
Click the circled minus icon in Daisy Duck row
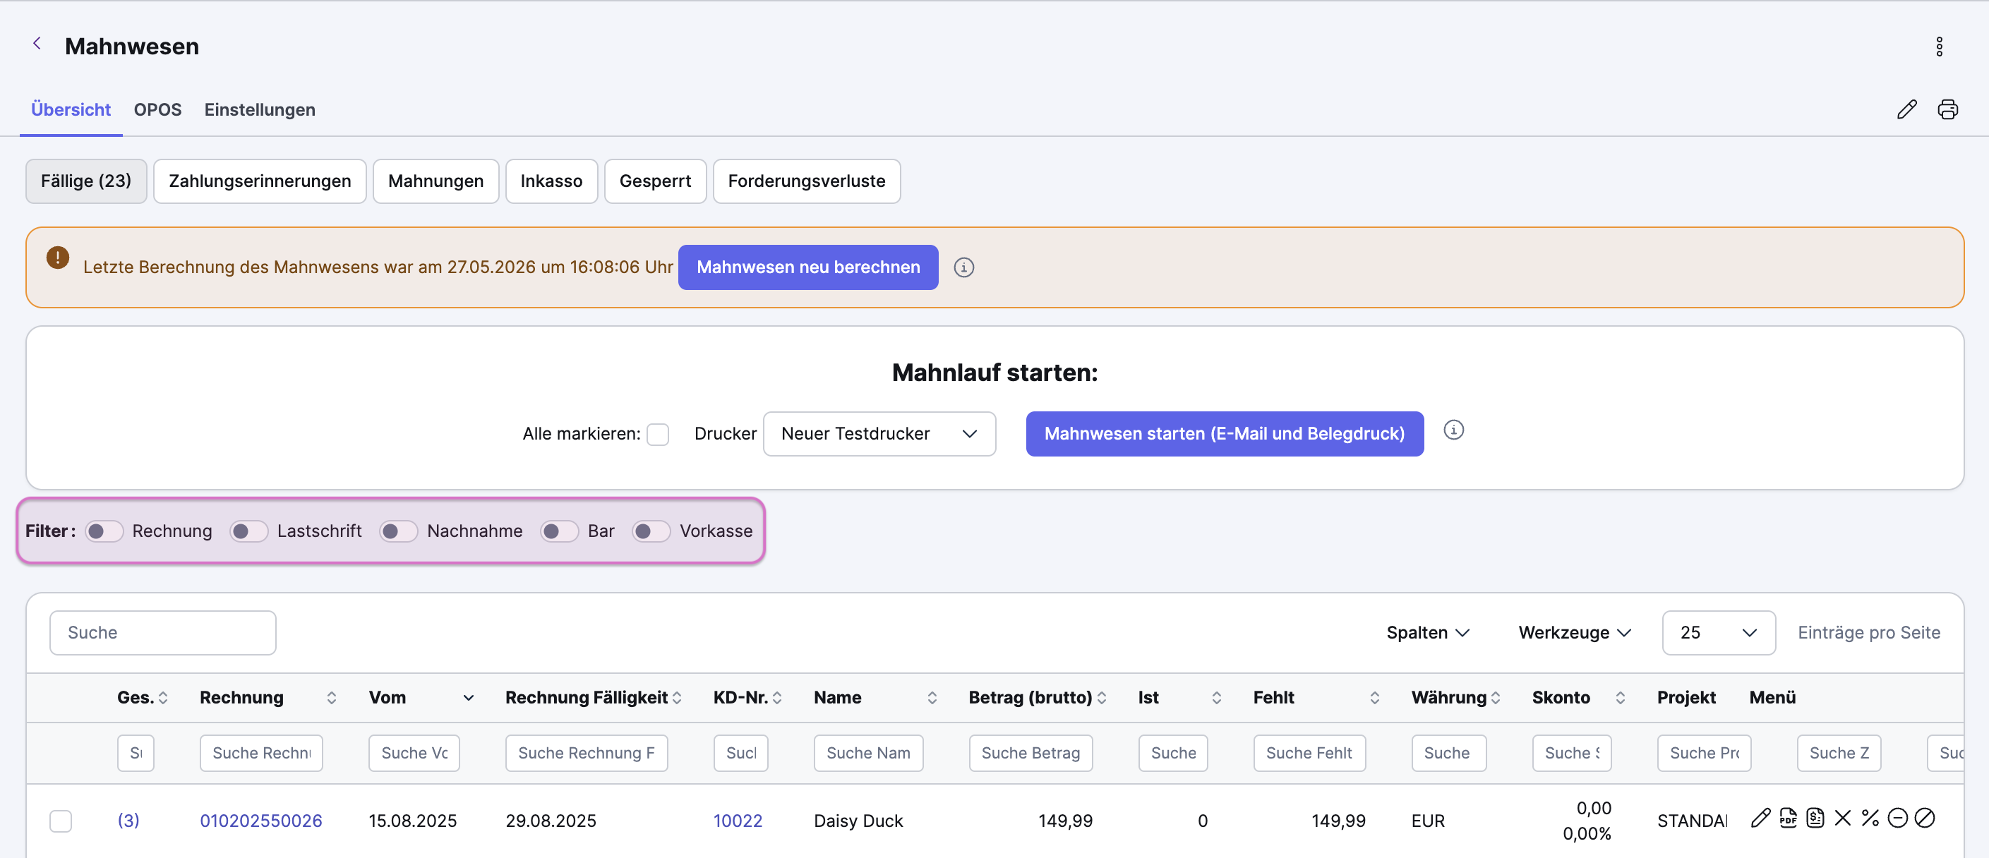(1897, 818)
